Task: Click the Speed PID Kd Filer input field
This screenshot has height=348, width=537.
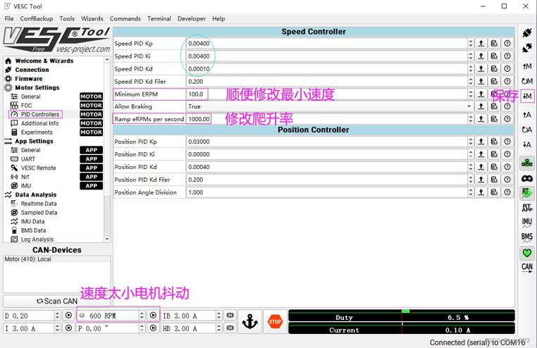Action: pos(327,82)
